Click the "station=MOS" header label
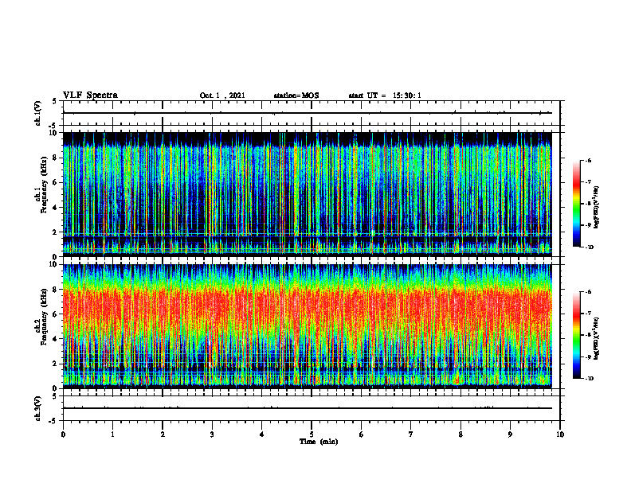 [x=296, y=95]
